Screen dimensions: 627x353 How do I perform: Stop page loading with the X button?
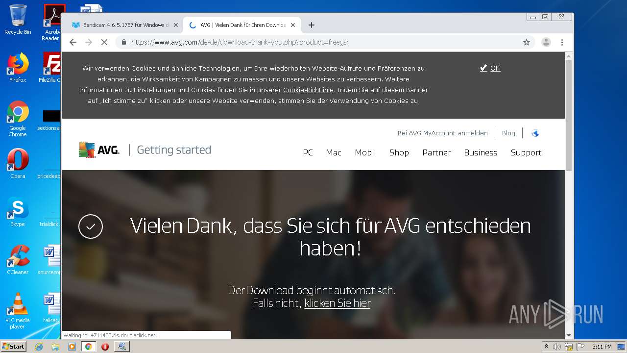(104, 42)
